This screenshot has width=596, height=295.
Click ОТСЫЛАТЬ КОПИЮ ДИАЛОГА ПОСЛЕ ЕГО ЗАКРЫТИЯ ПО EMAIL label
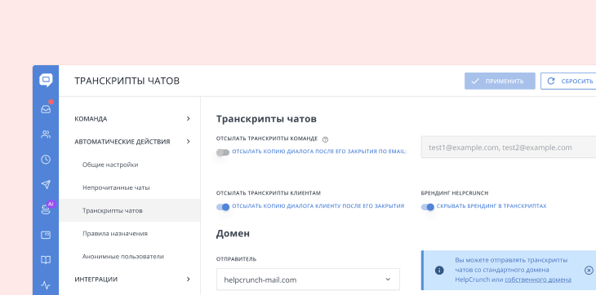click(319, 152)
